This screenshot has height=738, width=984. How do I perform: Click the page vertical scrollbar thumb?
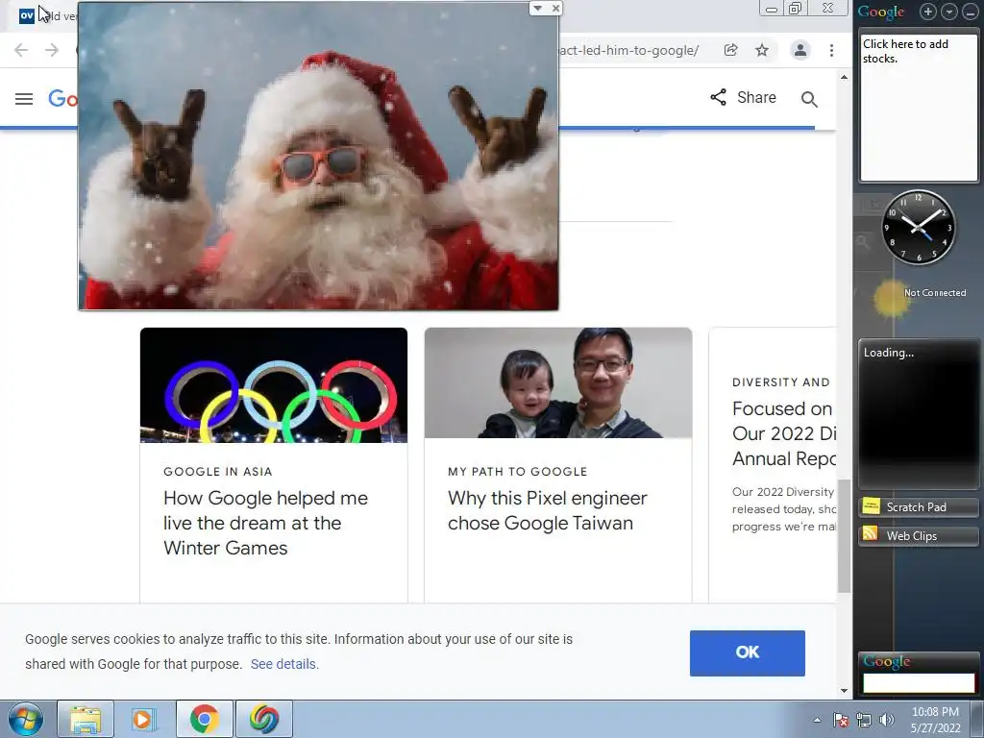(844, 536)
